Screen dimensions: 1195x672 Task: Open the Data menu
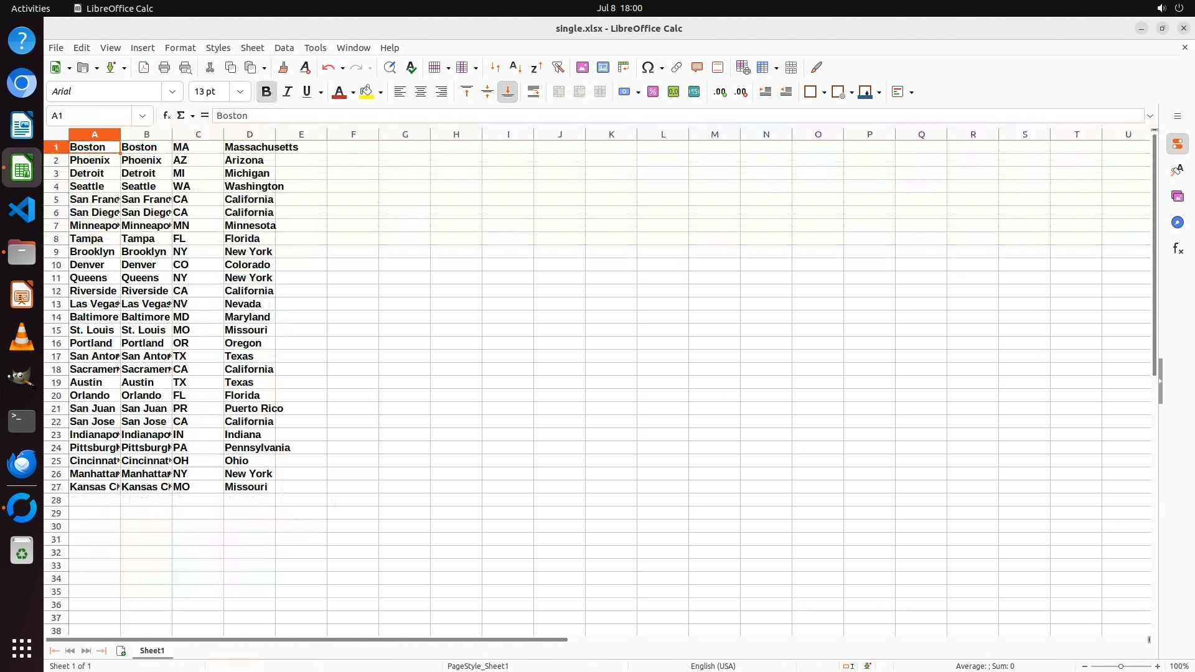pos(284,48)
